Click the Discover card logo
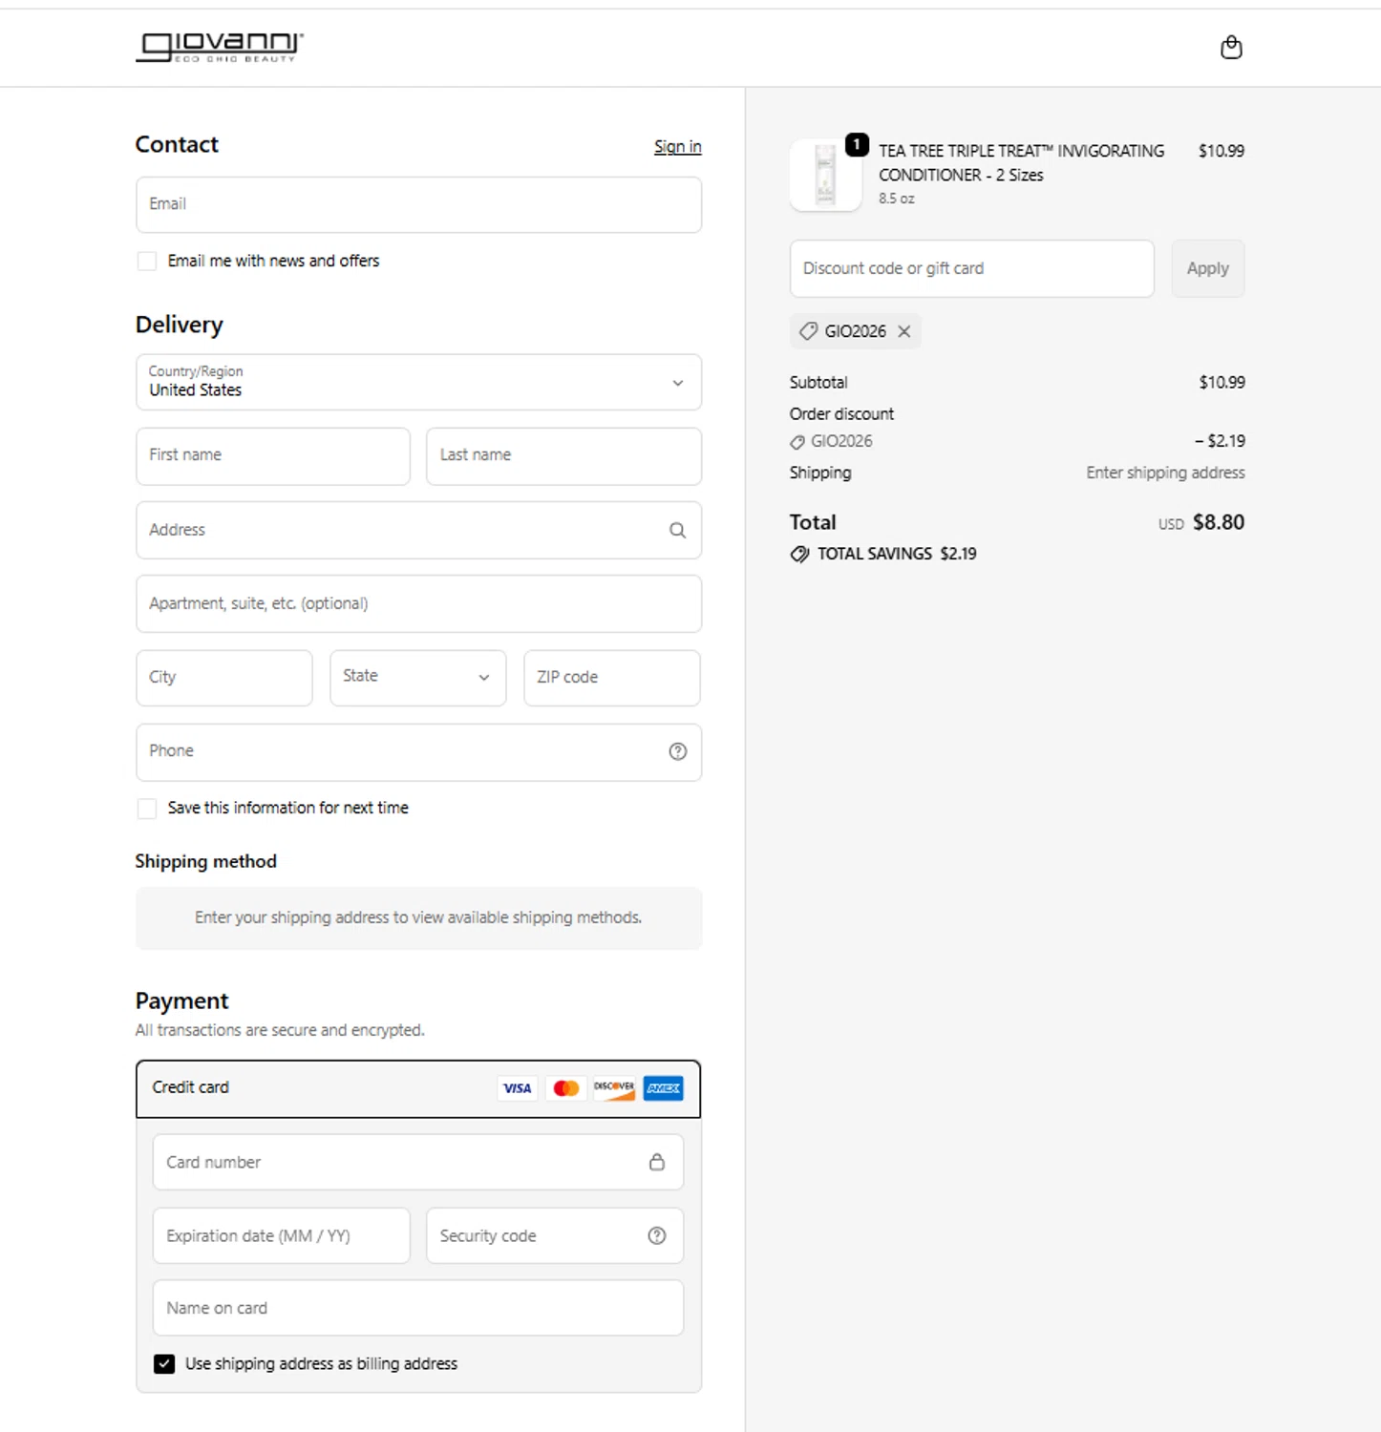Screen dimensions: 1381x1432 coord(614,1088)
